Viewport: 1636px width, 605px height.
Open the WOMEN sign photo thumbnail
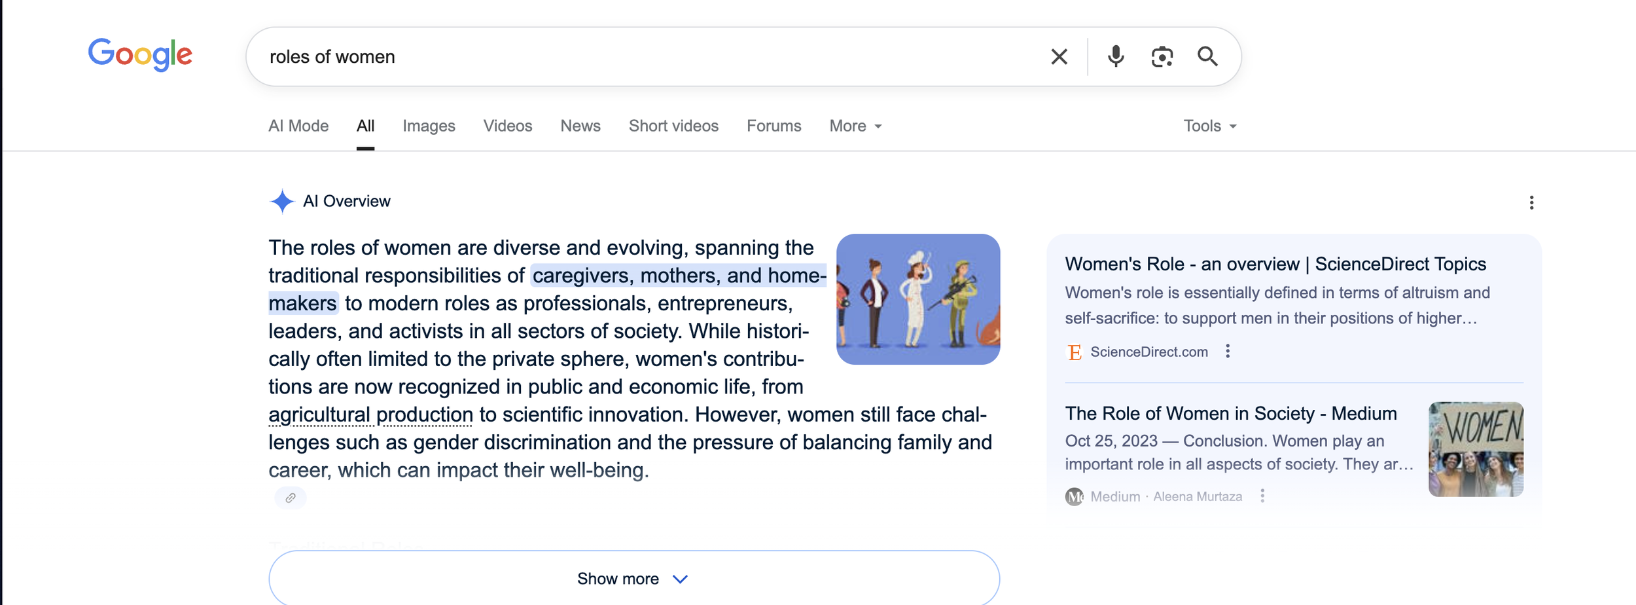1476,449
